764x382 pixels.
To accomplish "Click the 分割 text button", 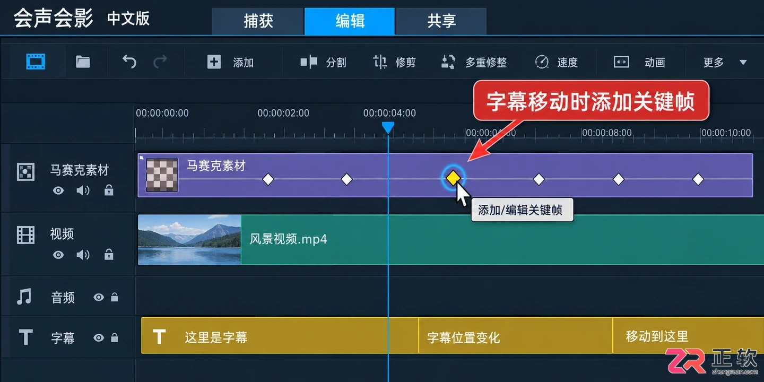I will click(336, 63).
